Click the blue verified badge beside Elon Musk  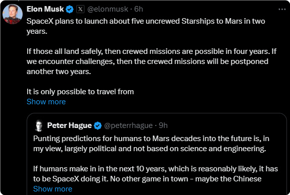pos(70,9)
